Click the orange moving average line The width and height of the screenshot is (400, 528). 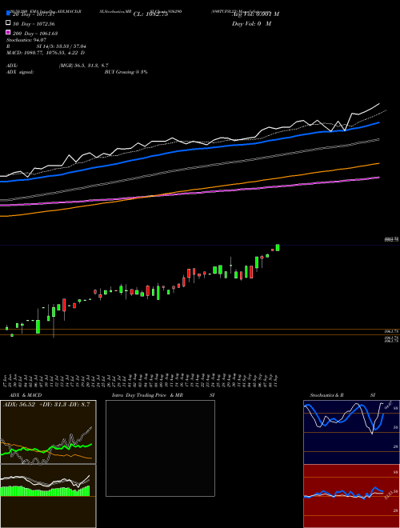189,190
